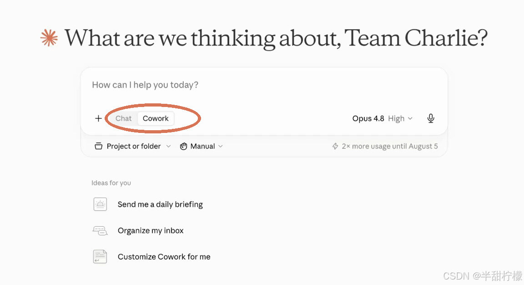Choose 'Organize my inbox' idea
Viewport: 524px width, 285px height.
[151, 230]
